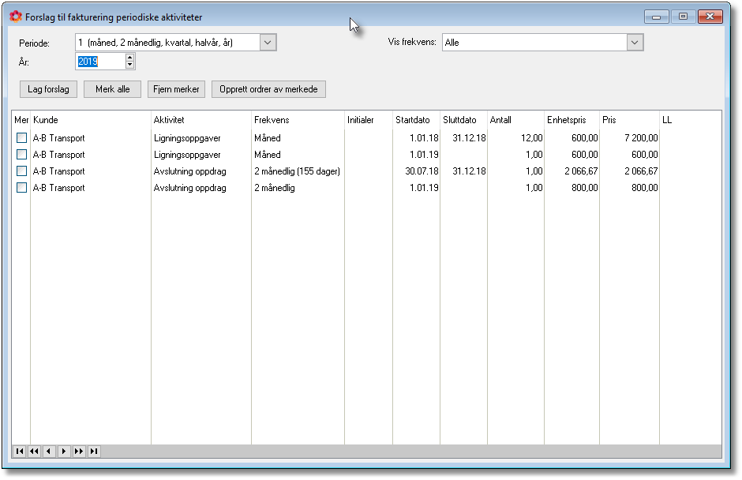
Task: Increase the År value with up arrow
Action: [x=129, y=58]
